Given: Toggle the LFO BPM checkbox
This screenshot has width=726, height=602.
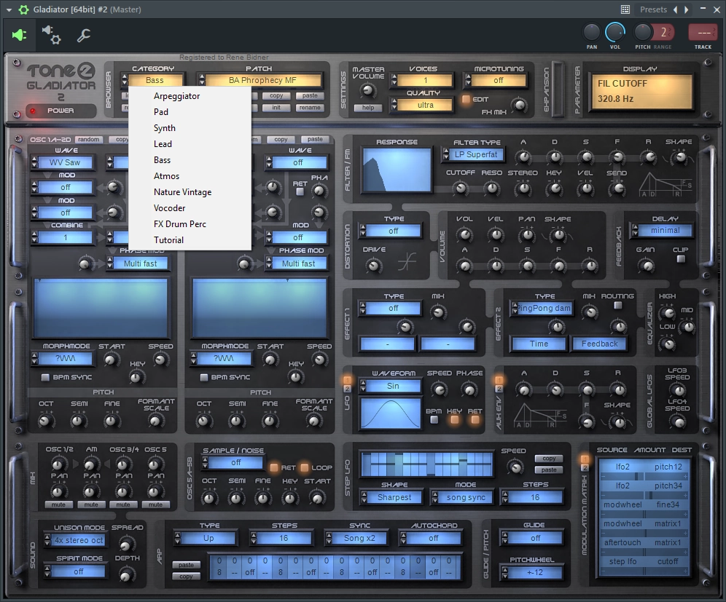Looking at the screenshot, I should click(434, 420).
